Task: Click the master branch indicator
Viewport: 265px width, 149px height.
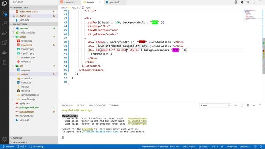Action: pos(8,147)
